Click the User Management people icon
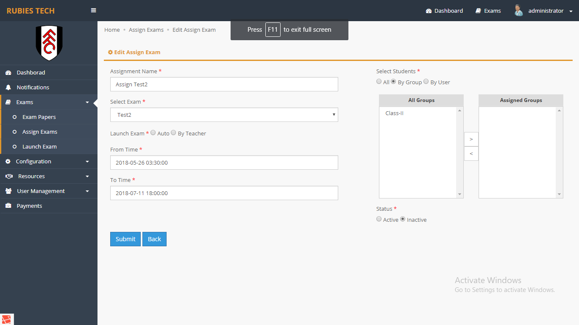 click(x=8, y=191)
